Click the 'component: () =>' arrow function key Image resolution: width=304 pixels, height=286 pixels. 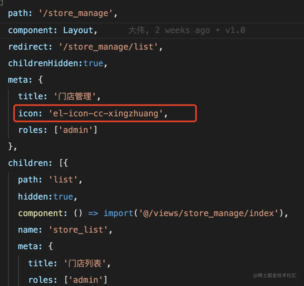pos(58,213)
